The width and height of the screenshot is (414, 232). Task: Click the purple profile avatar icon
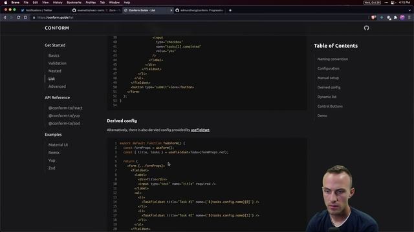[x=402, y=17]
